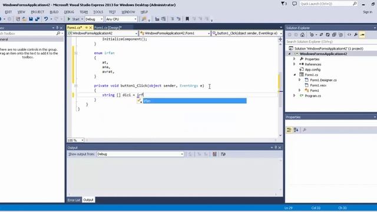Toggle Word Wrap in Output panel
The image size is (377, 212).
pos(223,154)
